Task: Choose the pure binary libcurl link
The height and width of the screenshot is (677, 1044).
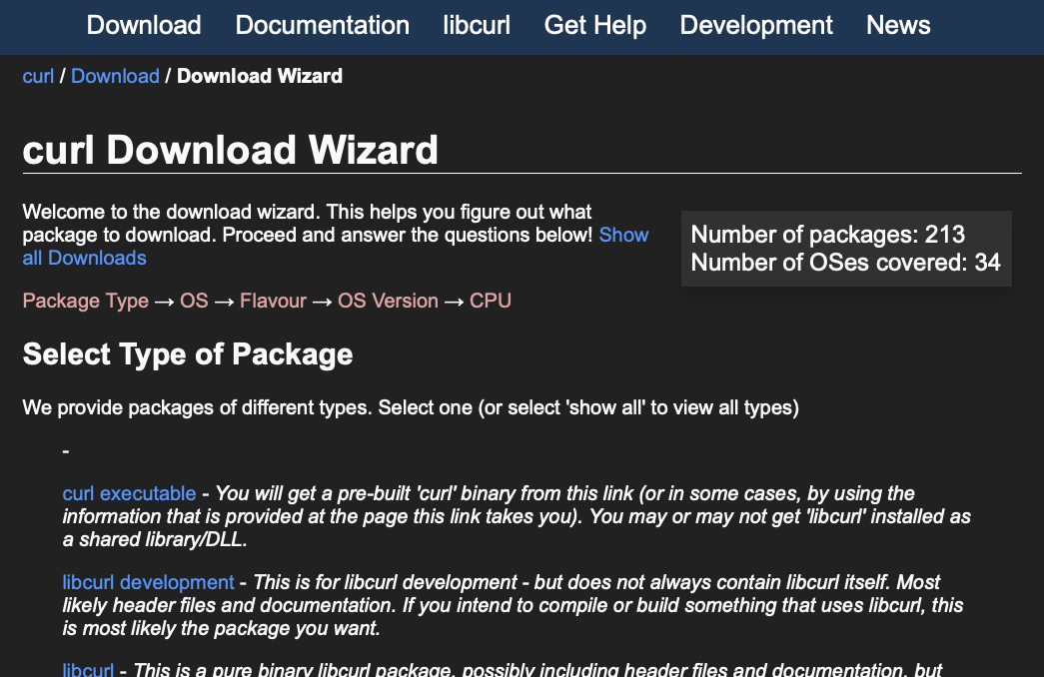Action: [88, 669]
